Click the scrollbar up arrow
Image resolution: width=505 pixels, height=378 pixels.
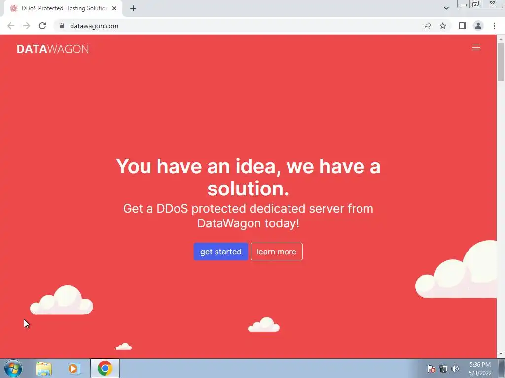click(x=501, y=39)
